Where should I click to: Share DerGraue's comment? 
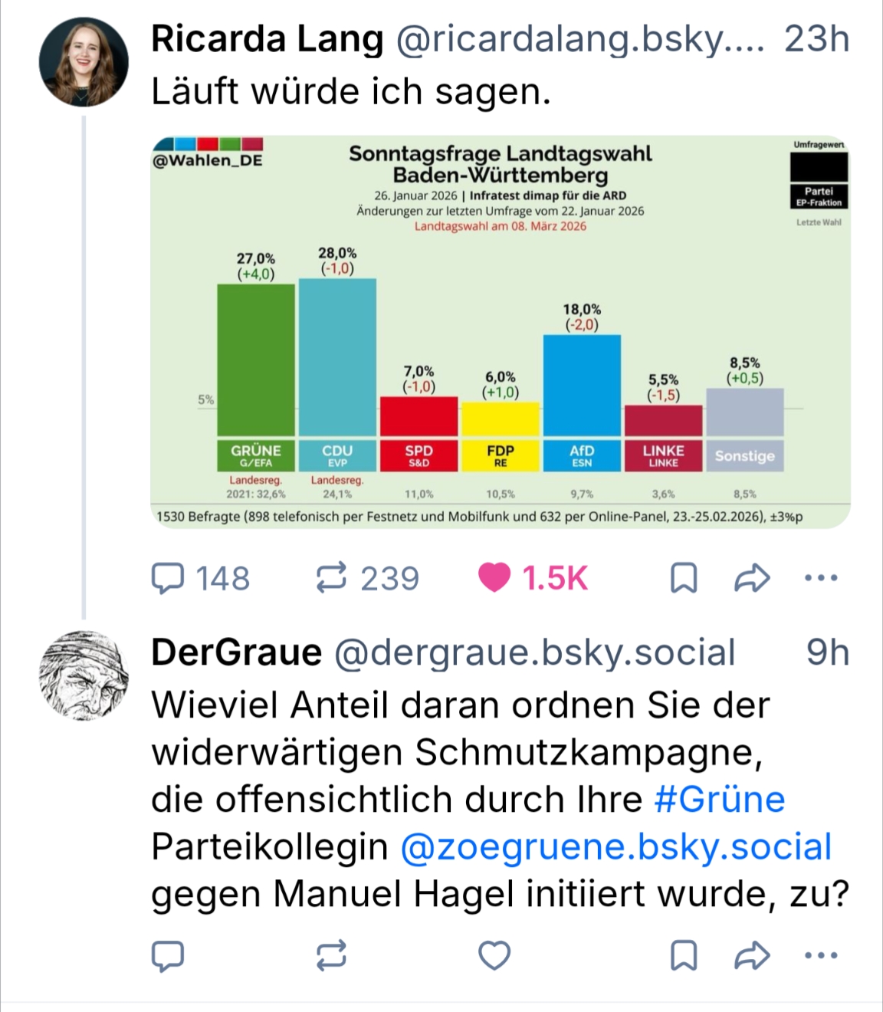751,956
